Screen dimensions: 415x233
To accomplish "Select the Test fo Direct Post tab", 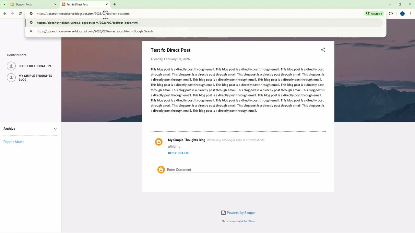I will click(85, 5).
